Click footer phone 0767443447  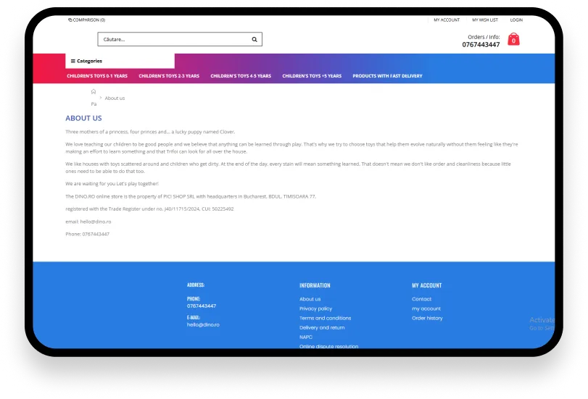pyautogui.click(x=202, y=306)
